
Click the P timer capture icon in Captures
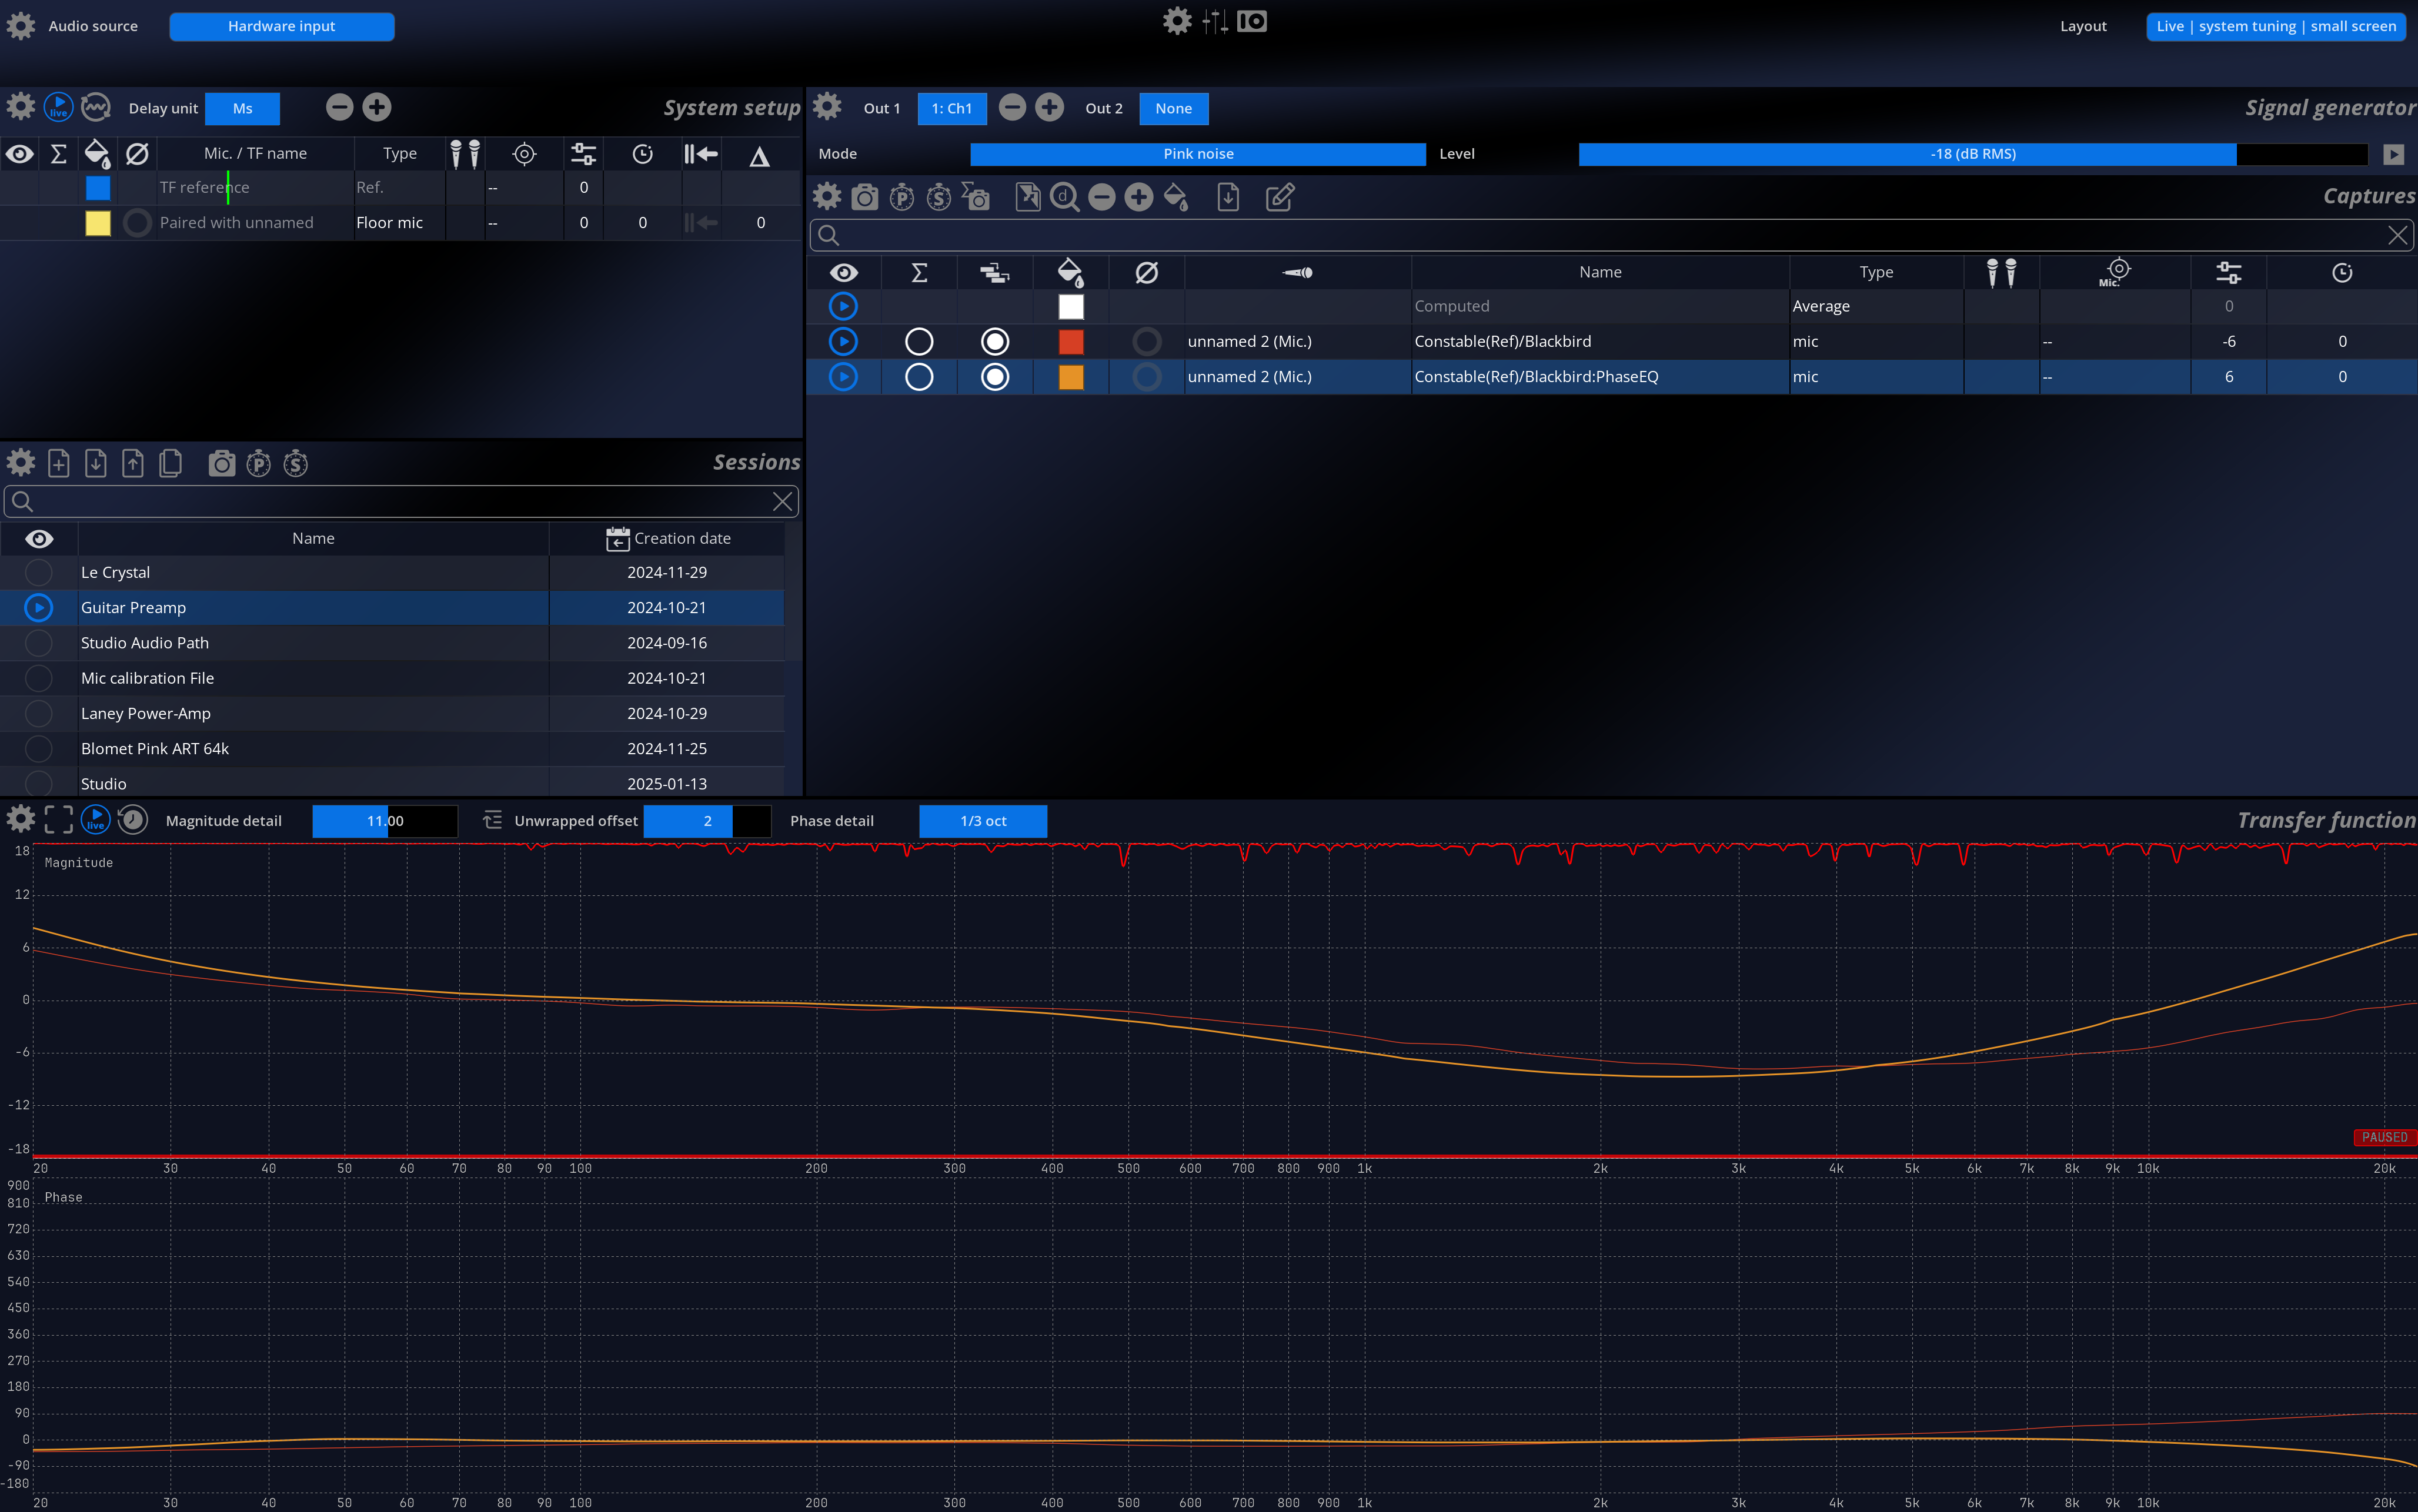click(902, 197)
